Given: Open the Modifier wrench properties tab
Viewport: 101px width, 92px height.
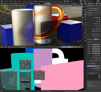Looking at the screenshot, I should [x=85, y=25].
